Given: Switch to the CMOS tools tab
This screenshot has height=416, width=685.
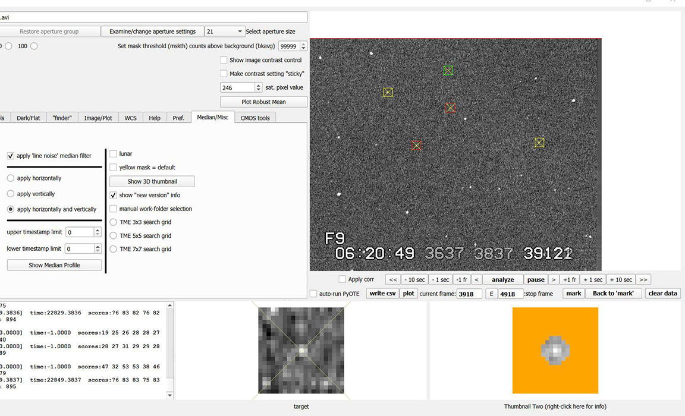Looking at the screenshot, I should tap(254, 118).
